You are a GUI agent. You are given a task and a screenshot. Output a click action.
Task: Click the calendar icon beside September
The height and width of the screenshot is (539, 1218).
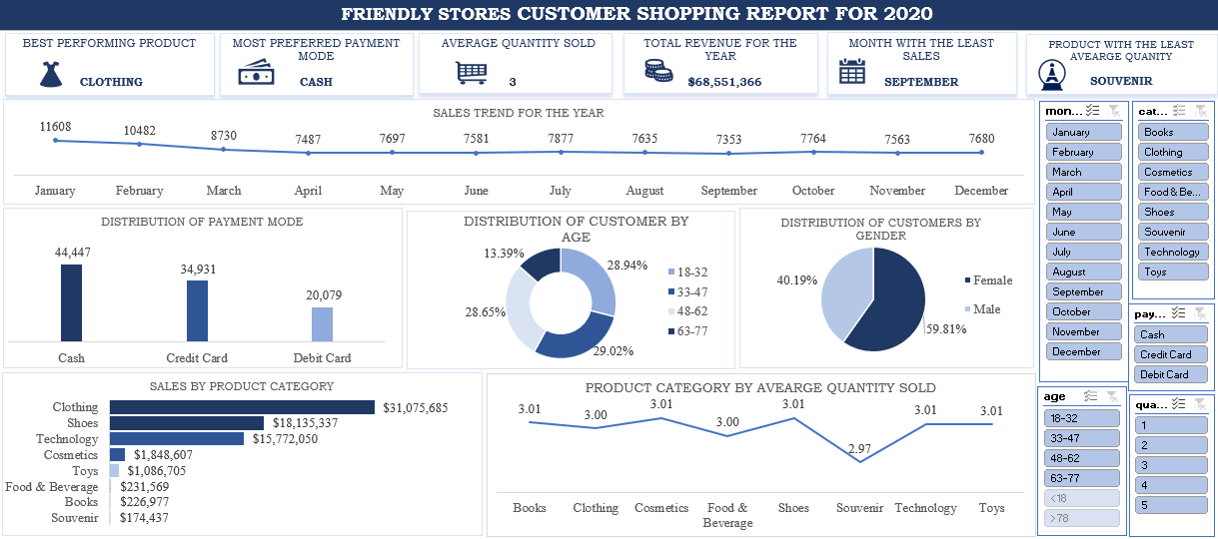point(852,72)
